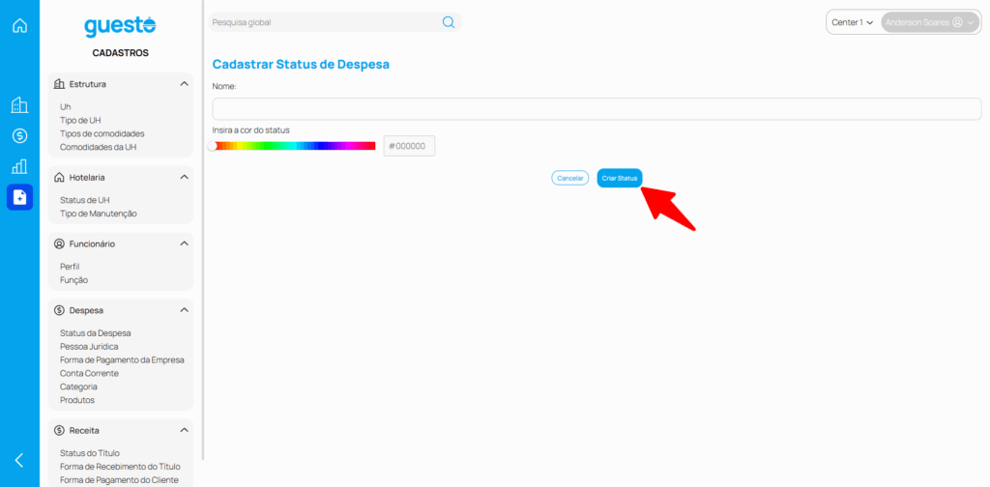Open the buildings icon in left sidebar
Screen dimensions: 990x487
pyautogui.click(x=19, y=105)
